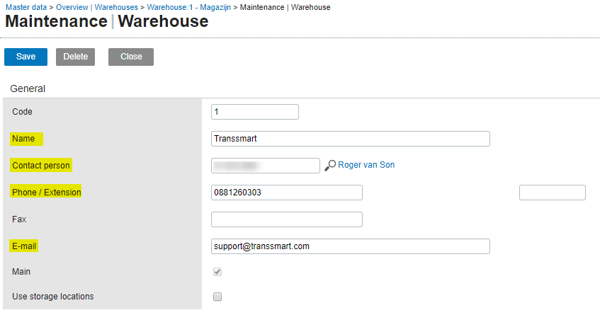600x315 pixels.
Task: Click the highlighted E-mail label
Action: point(25,246)
